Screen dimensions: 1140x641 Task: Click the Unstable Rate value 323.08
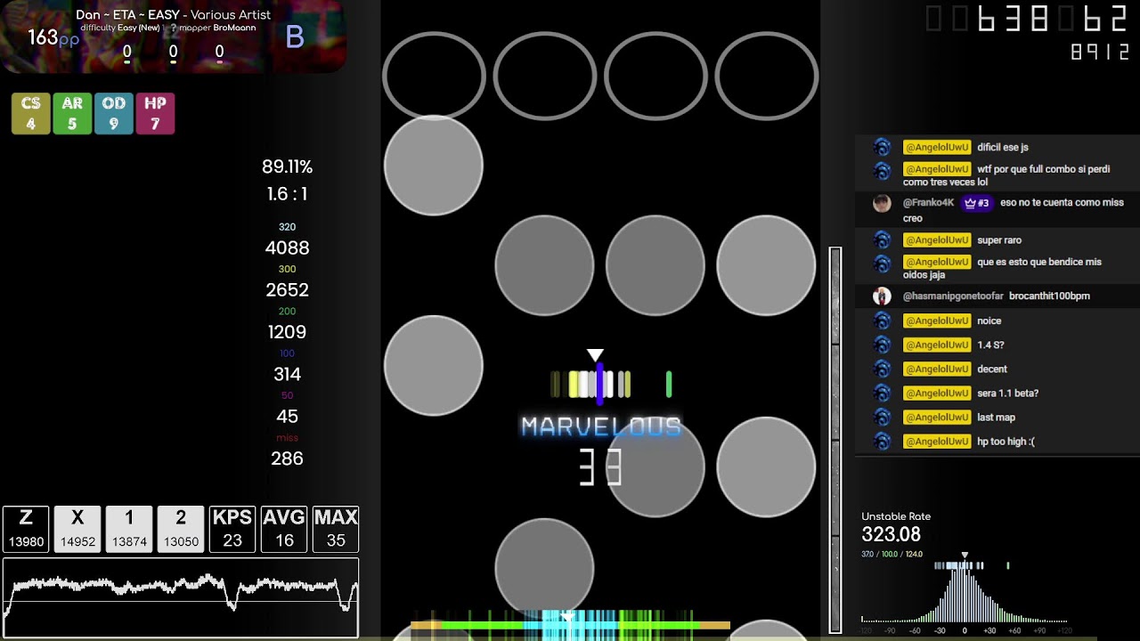pyautogui.click(x=892, y=534)
